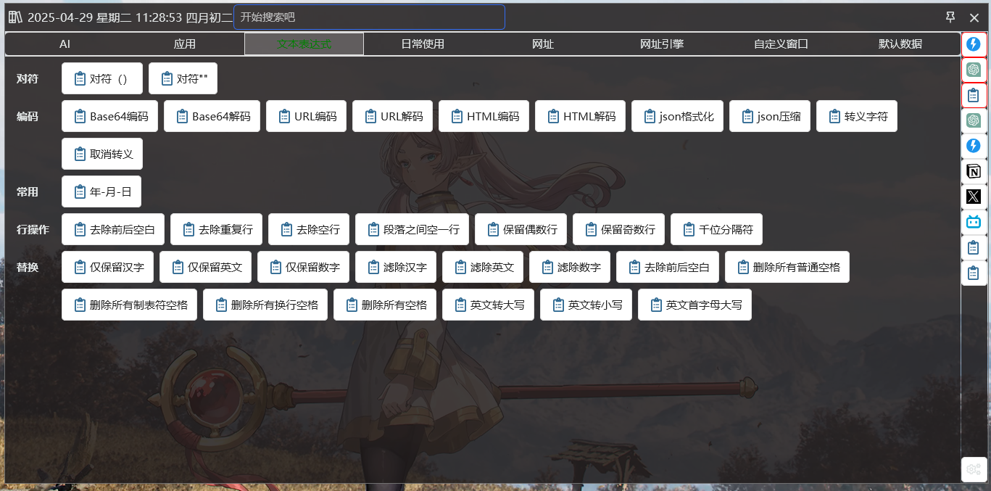The height and width of the screenshot is (491, 991).
Task: Click the 删除所有制表符空格 button
Action: [x=130, y=305]
